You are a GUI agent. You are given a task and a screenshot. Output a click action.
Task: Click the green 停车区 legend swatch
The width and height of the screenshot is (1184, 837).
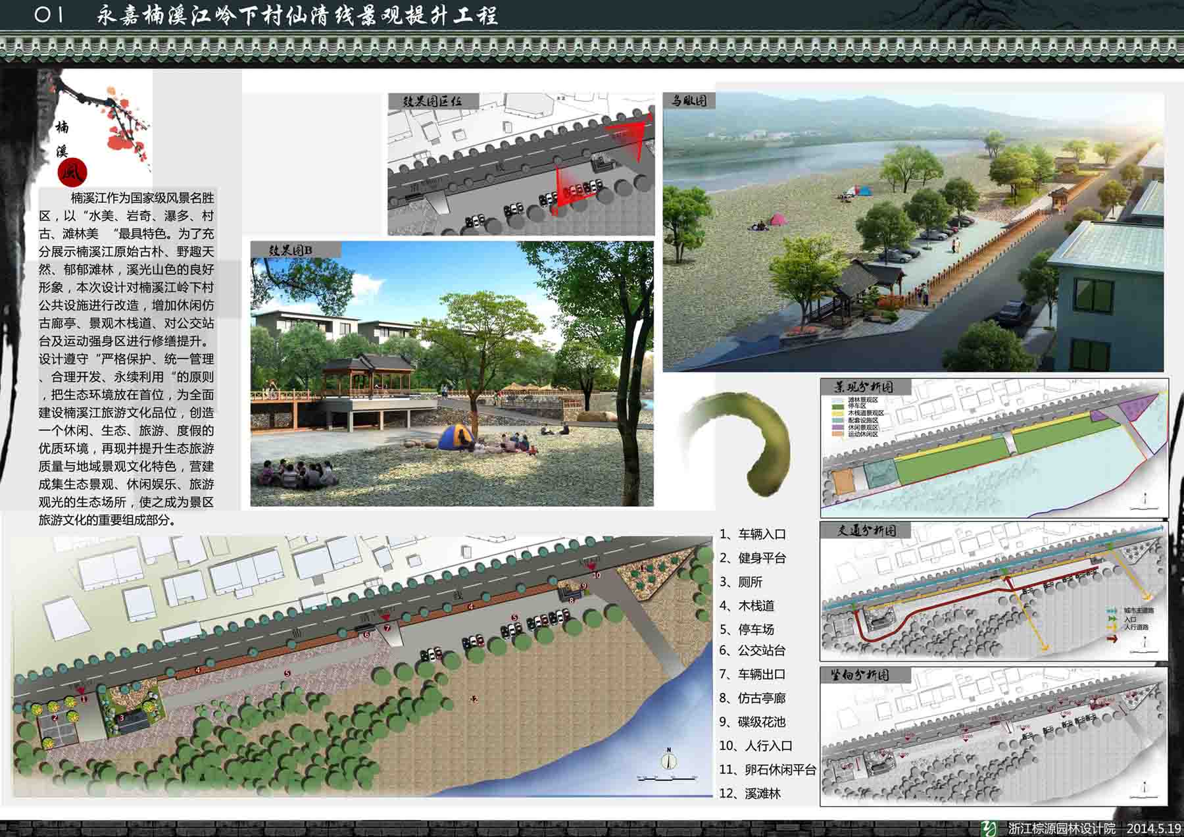(839, 407)
